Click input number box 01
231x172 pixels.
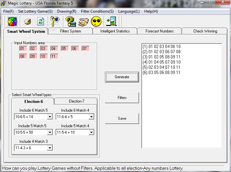23,49
